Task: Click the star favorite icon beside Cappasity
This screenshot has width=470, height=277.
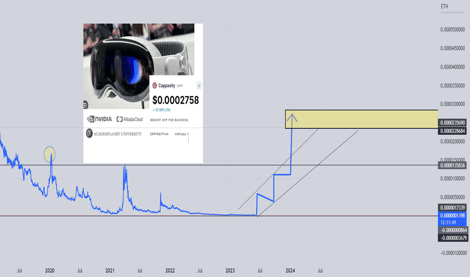Action: click(x=199, y=86)
